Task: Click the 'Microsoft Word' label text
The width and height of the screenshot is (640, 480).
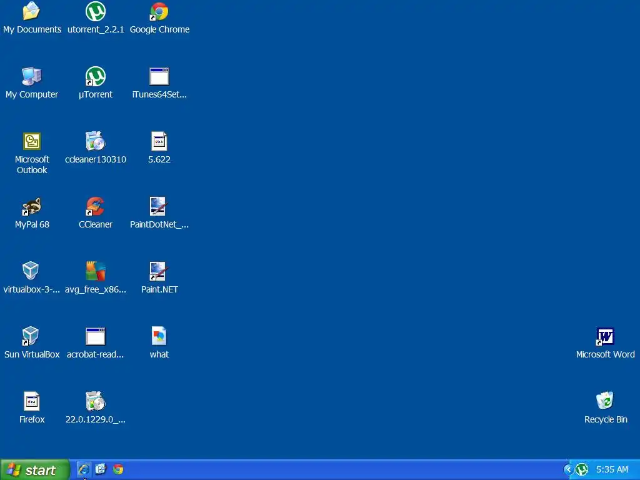Action: 605,355
